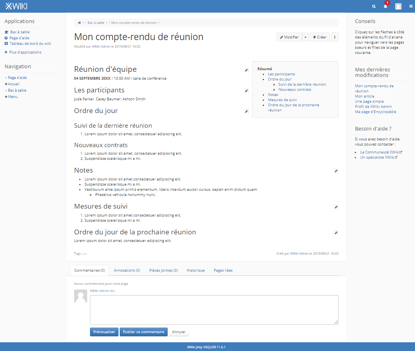This screenshot has height=351, width=415.
Task: Edit the 'Réunion d'équipe' section via its pencil
Action: [x=247, y=70]
